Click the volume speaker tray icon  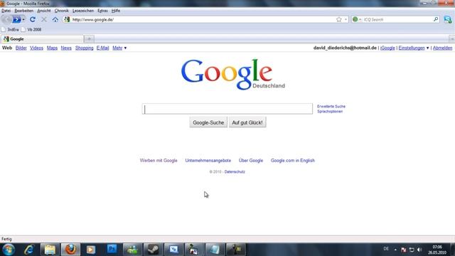pyautogui.click(x=419, y=250)
